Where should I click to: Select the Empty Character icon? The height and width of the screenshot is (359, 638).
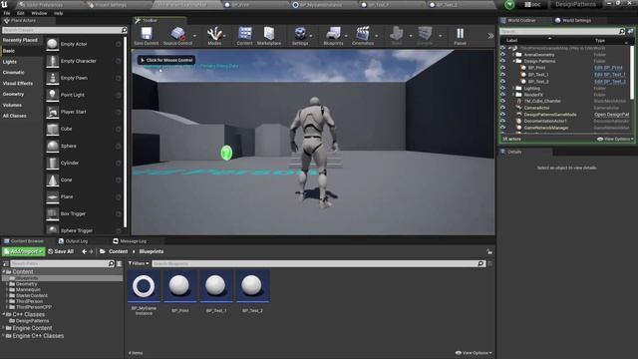click(52, 61)
